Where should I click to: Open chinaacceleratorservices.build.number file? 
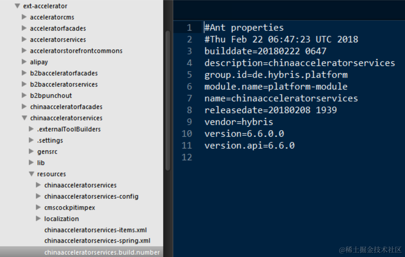(x=102, y=252)
